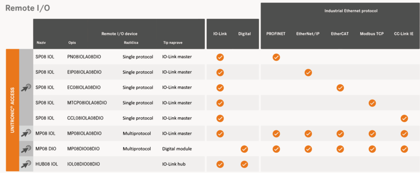Click PROFINET checkmark in PN08IOLA08DIO row
Viewport: 420px width, 173px height.
click(276, 57)
